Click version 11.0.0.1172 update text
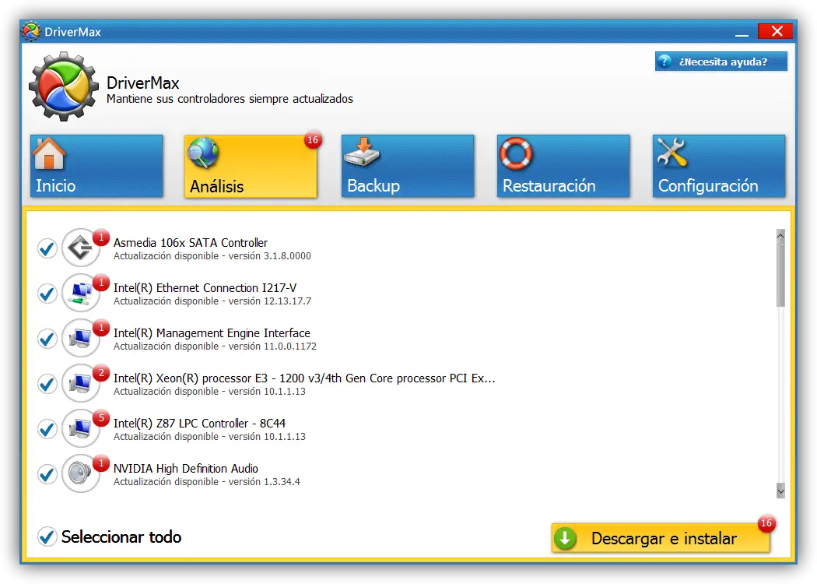The height and width of the screenshot is (584, 817). point(216,347)
